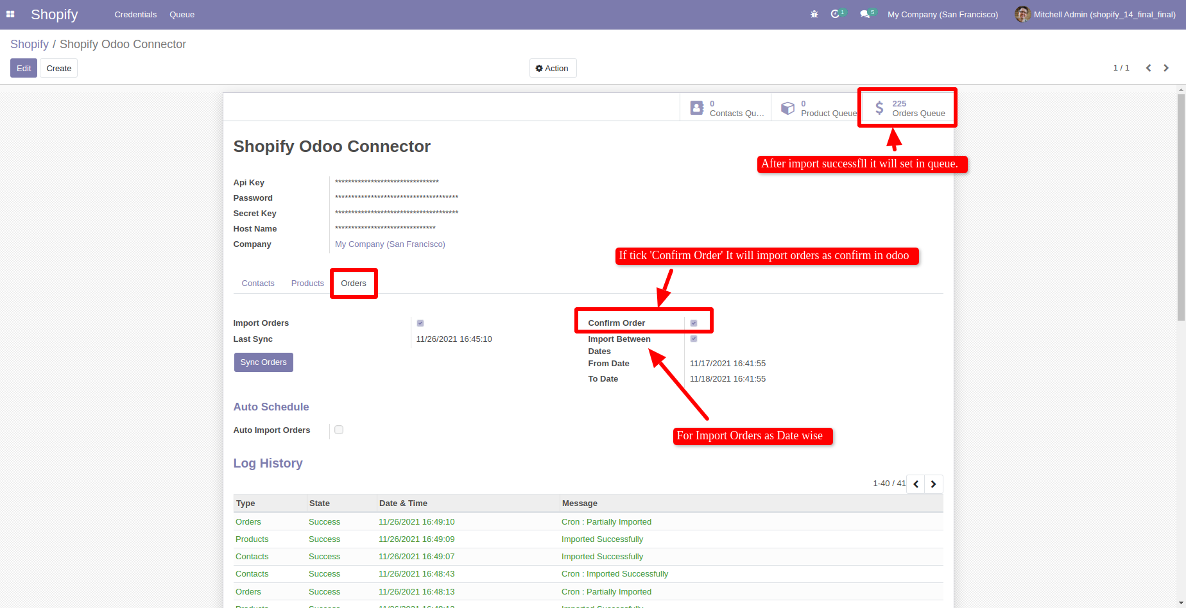This screenshot has width=1186, height=608.
Task: Open the Queue menu
Action: click(182, 14)
